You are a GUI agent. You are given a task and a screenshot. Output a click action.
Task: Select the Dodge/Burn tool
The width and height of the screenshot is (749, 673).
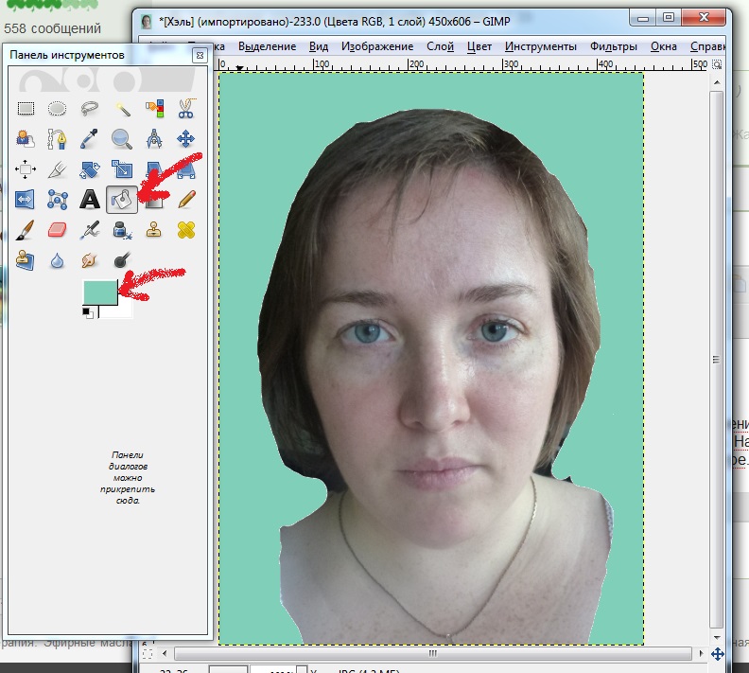122,261
